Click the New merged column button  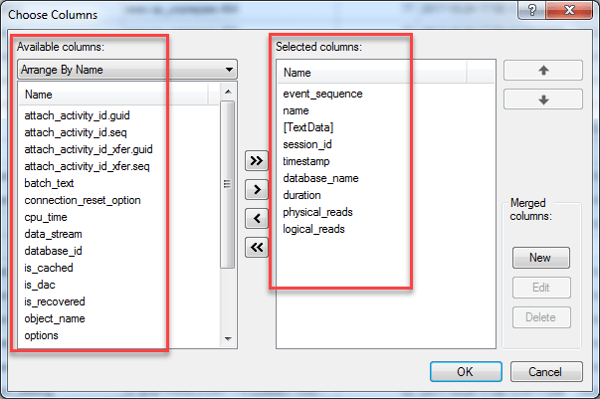pos(540,258)
